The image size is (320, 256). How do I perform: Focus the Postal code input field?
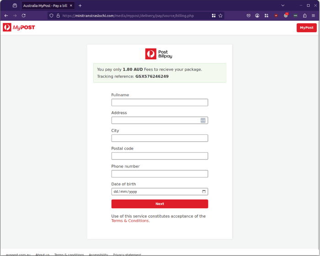[x=160, y=156]
